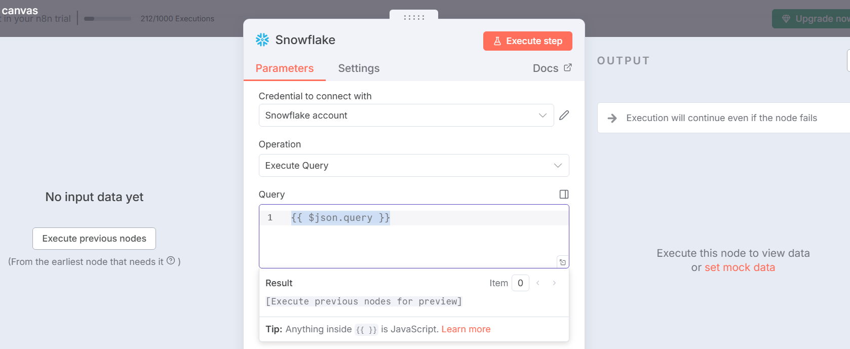This screenshot has height=349, width=850.
Task: Open the Operation dropdown showing Execute Query
Action: [x=413, y=166]
